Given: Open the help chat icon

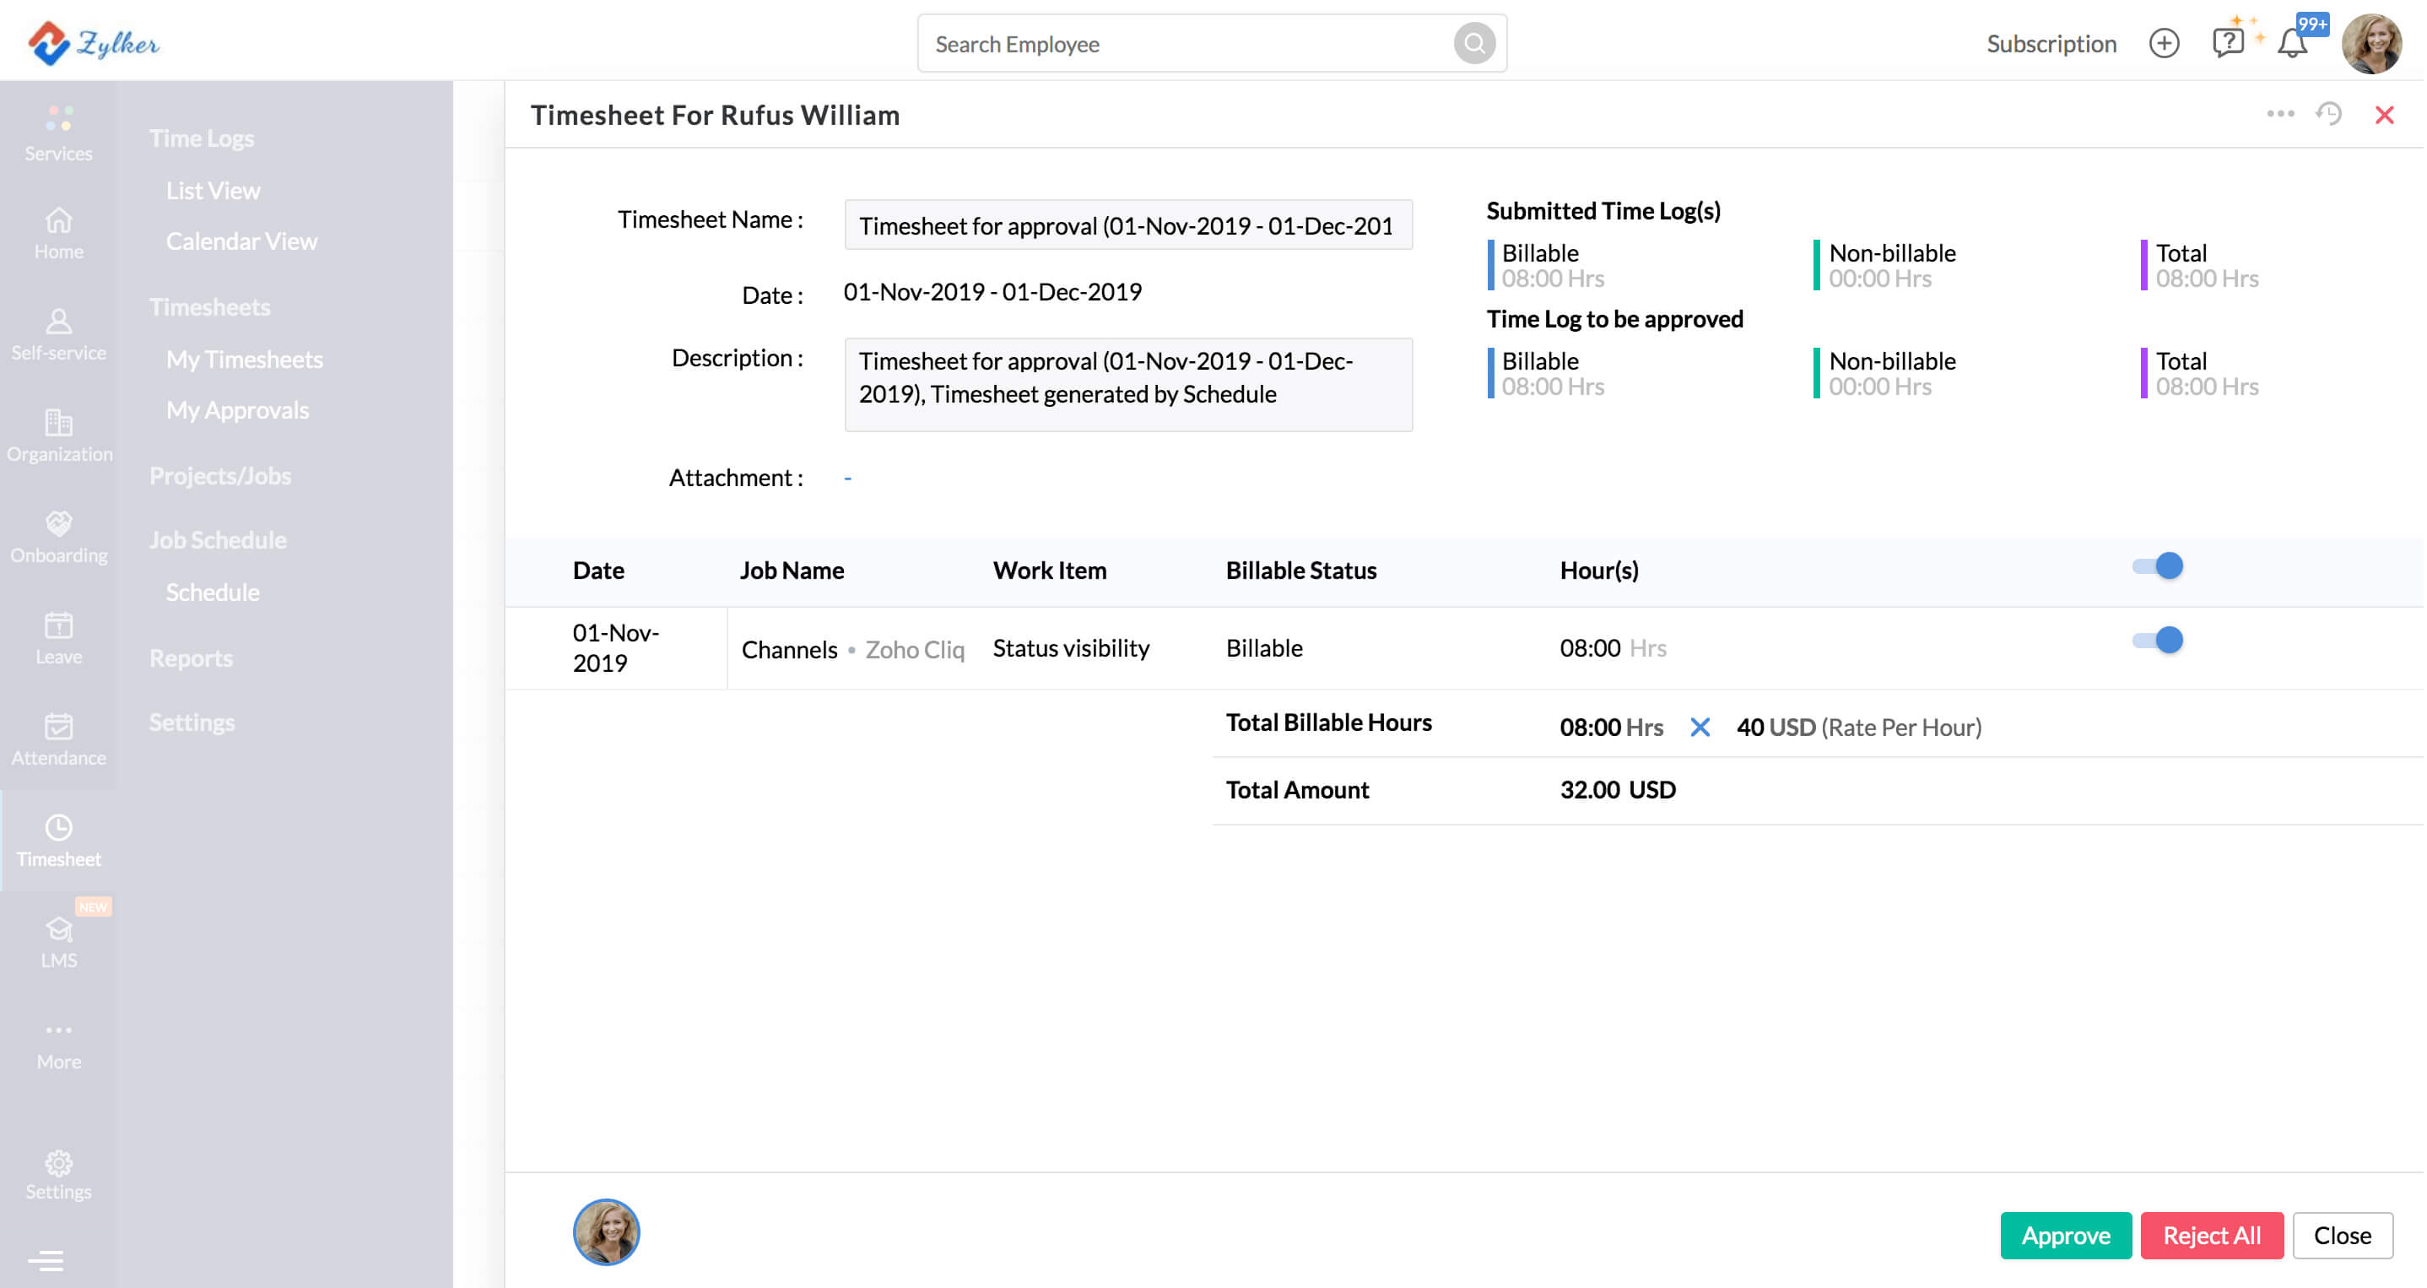Looking at the screenshot, I should 2227,43.
